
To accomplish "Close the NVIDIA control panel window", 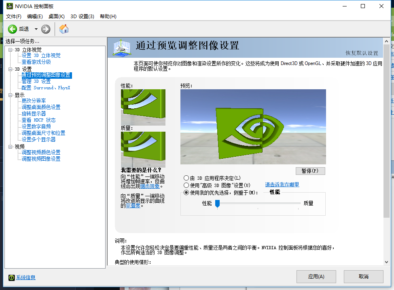I will 381,6.
